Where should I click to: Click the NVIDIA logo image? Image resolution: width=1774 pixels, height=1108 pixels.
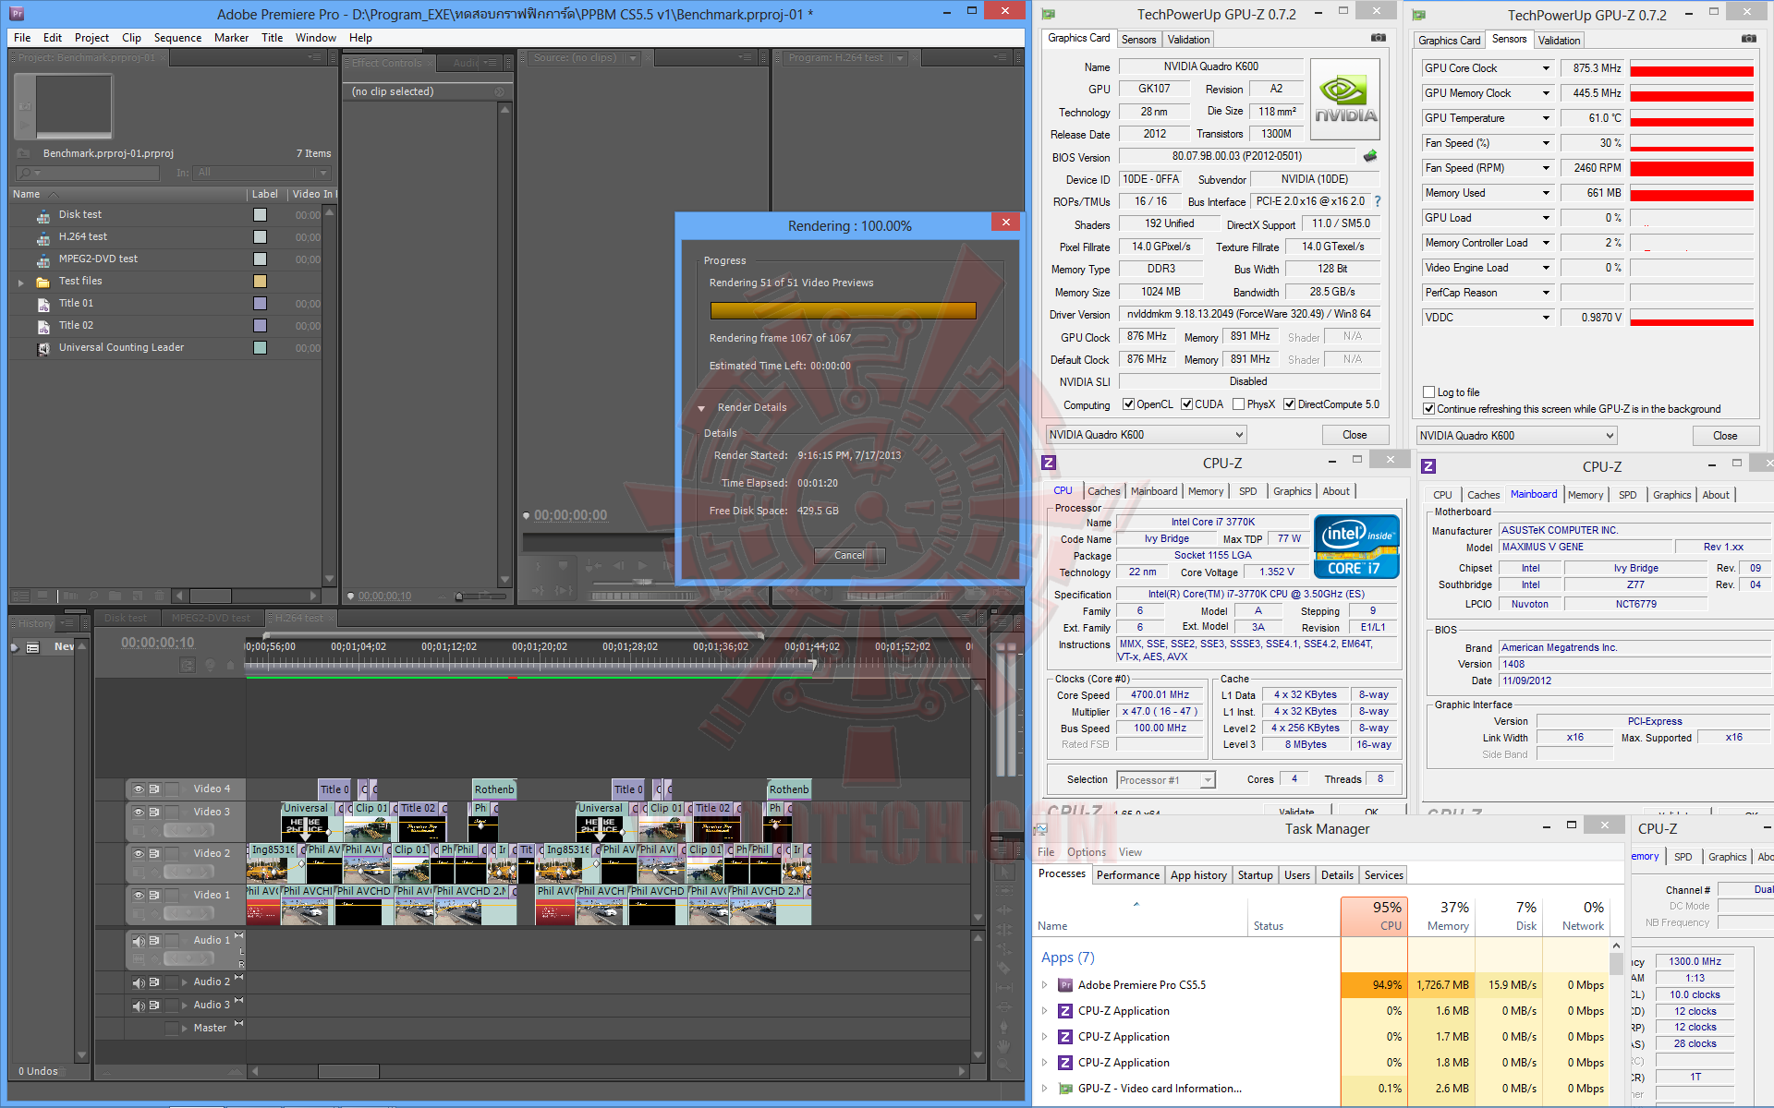click(1345, 100)
